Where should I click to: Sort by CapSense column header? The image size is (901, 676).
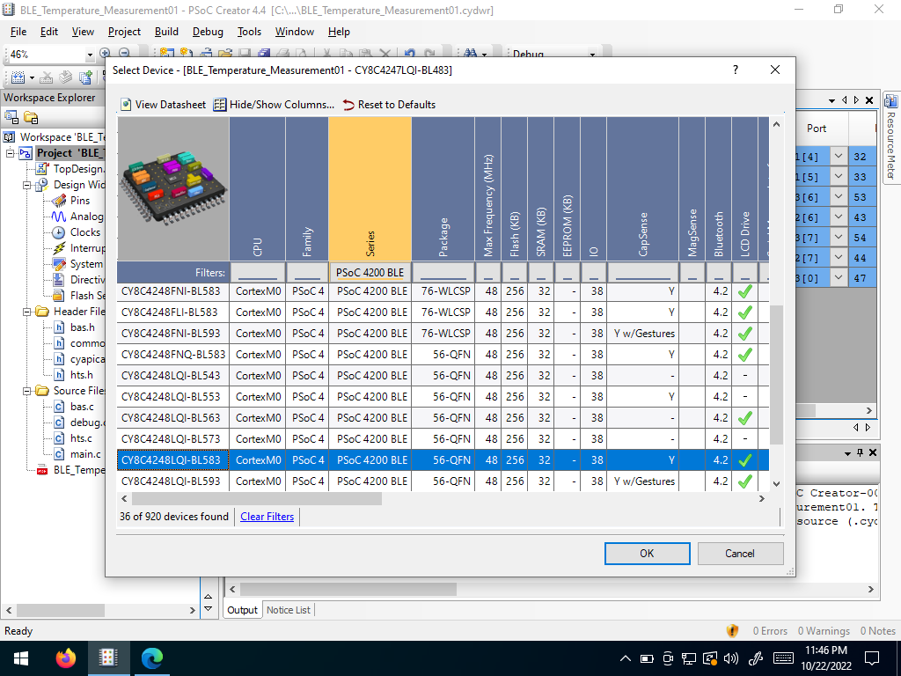click(642, 188)
